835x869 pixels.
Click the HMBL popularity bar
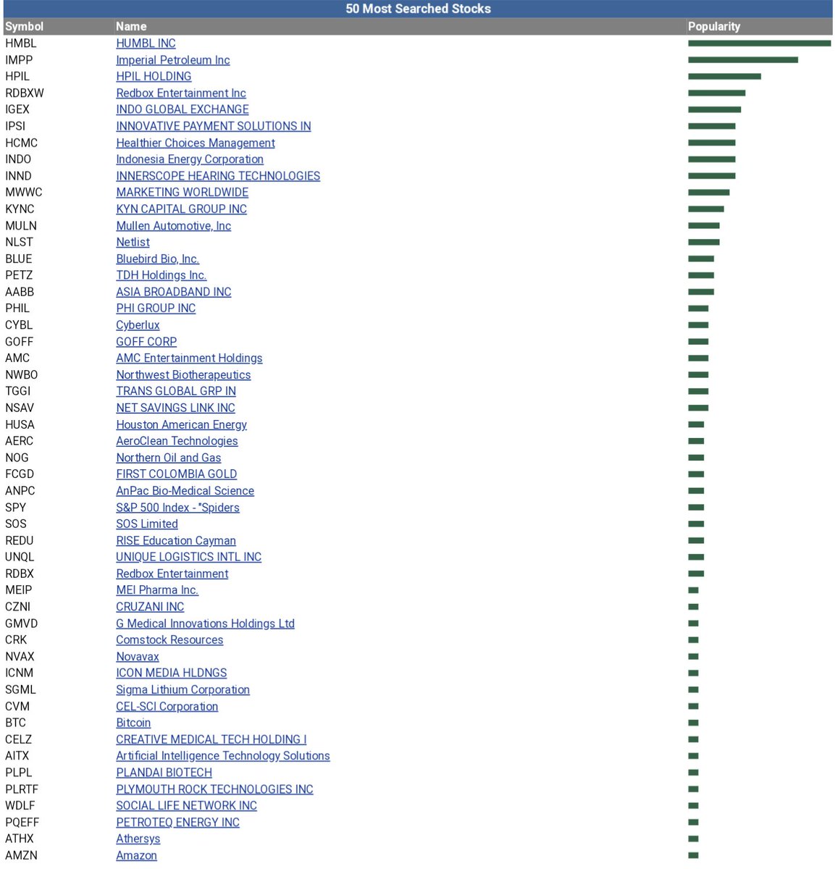pyautogui.click(x=759, y=43)
